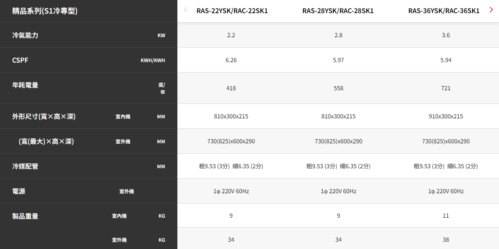
Task: Click the (寬(最大)×高×深) label
Action: click(x=46, y=141)
